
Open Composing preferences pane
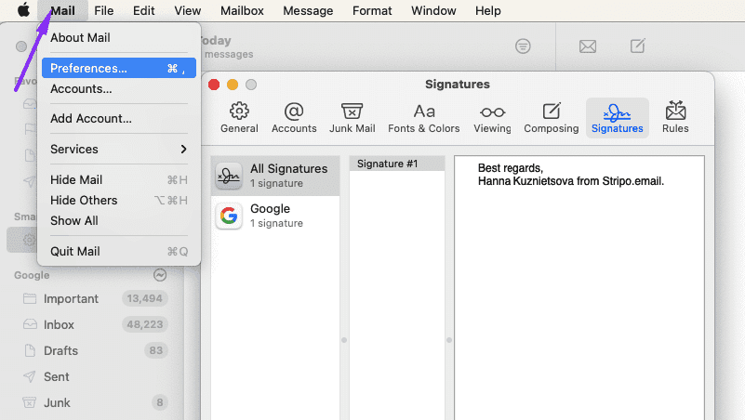pos(552,118)
